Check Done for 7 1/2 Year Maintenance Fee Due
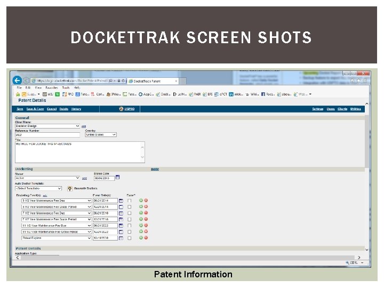The image size is (384, 288). click(x=130, y=213)
